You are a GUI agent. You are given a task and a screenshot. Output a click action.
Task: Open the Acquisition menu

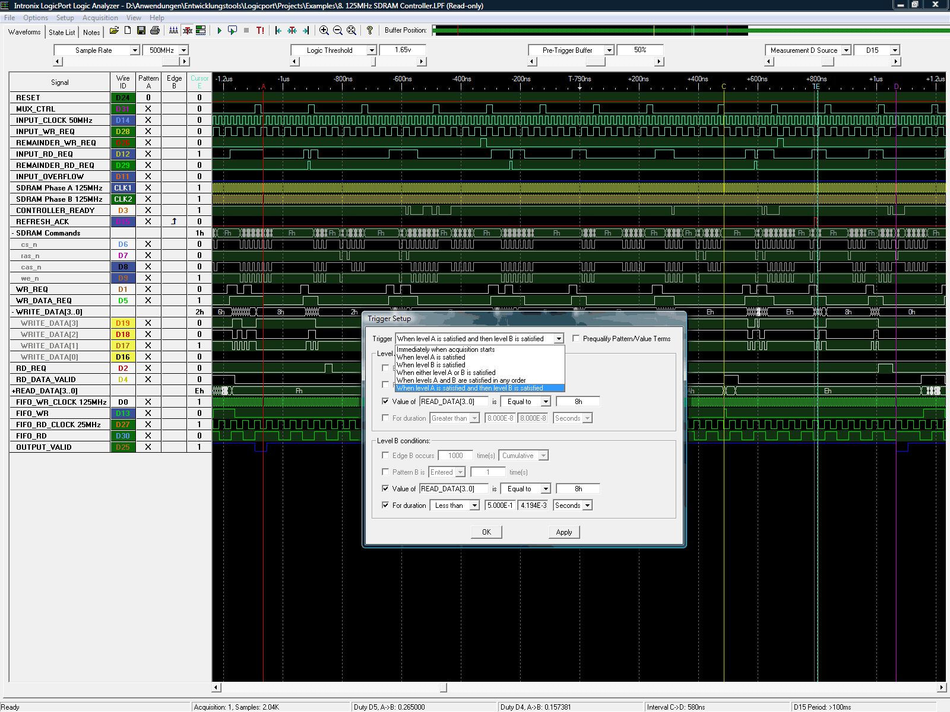[x=100, y=18]
